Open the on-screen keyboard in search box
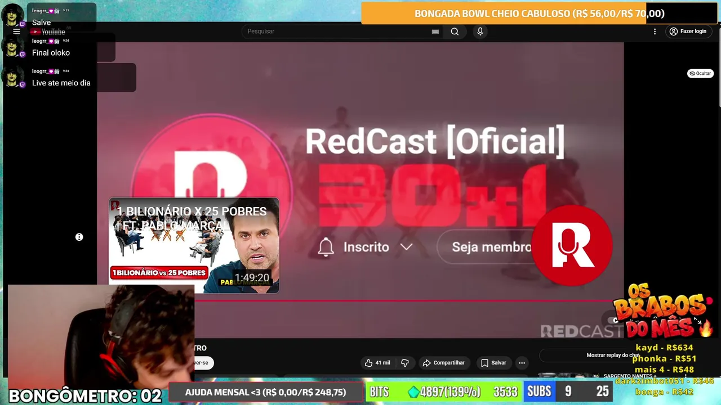The image size is (721, 405). [x=435, y=31]
